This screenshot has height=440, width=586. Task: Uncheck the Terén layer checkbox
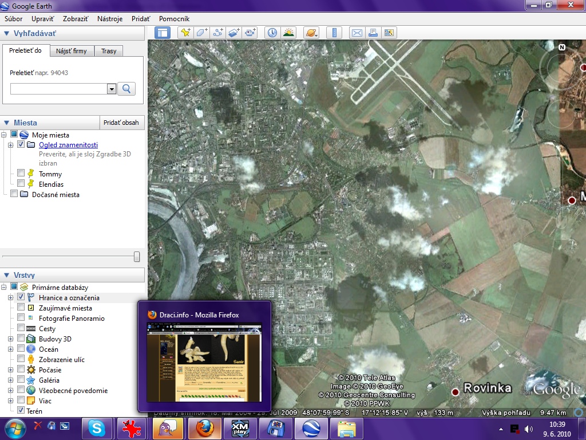(x=21, y=410)
